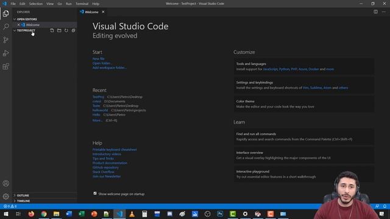Open the View menu

(x=50, y=4)
